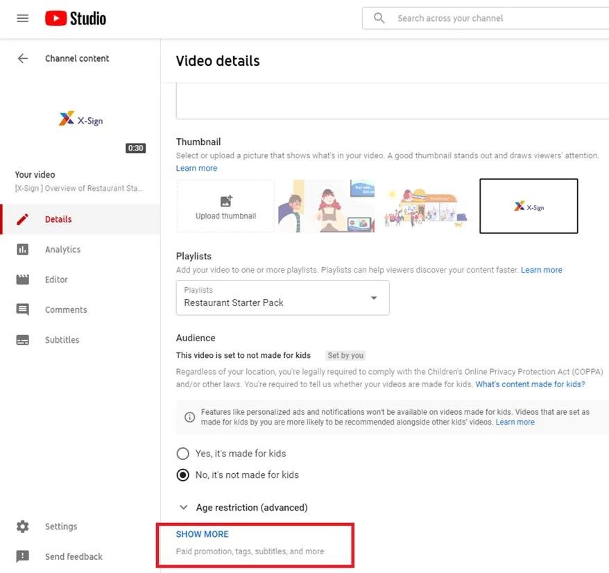Click the Send feedback icon

[x=22, y=556]
